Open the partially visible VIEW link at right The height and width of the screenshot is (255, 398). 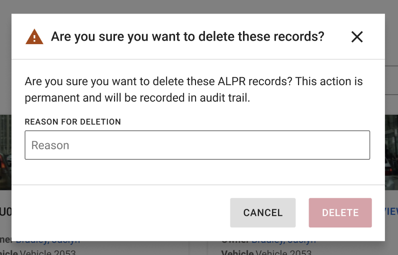click(391, 211)
